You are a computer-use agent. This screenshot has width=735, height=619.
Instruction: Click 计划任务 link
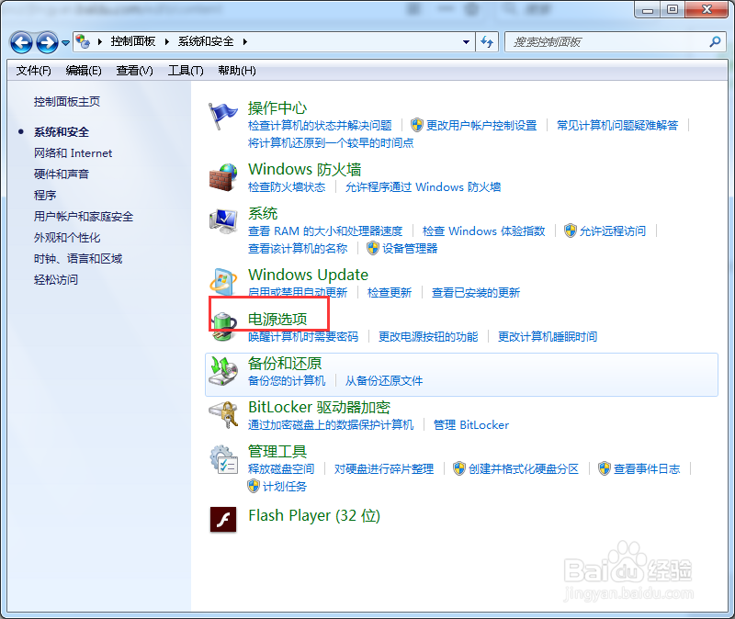click(285, 487)
